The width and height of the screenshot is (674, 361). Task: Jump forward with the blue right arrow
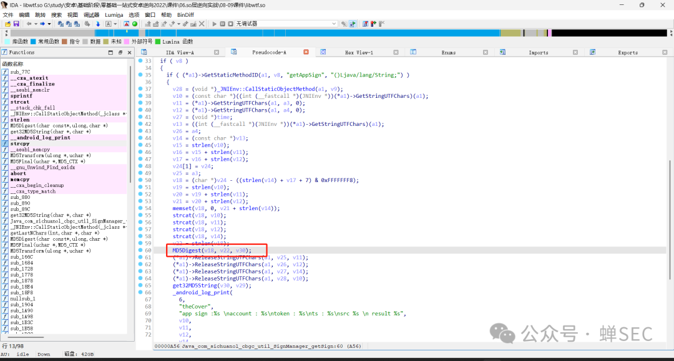click(x=42, y=24)
